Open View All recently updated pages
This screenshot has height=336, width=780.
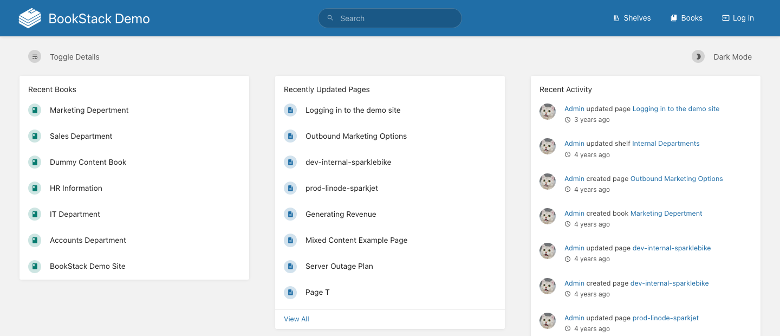tap(296, 319)
